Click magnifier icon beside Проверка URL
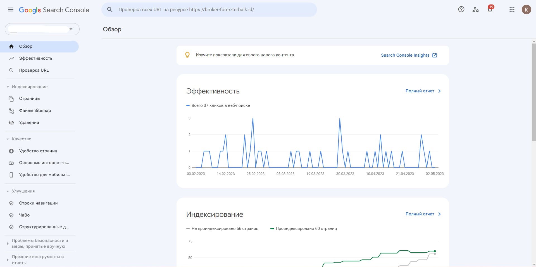This screenshot has height=267, width=536. pyautogui.click(x=11, y=70)
